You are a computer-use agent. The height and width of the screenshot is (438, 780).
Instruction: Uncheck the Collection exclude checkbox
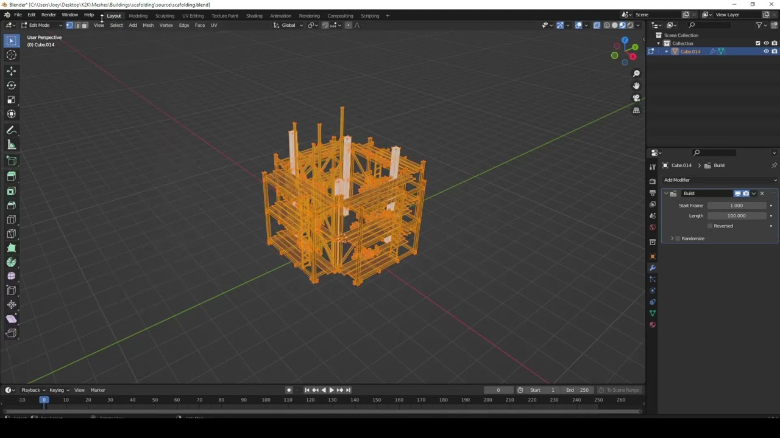758,43
